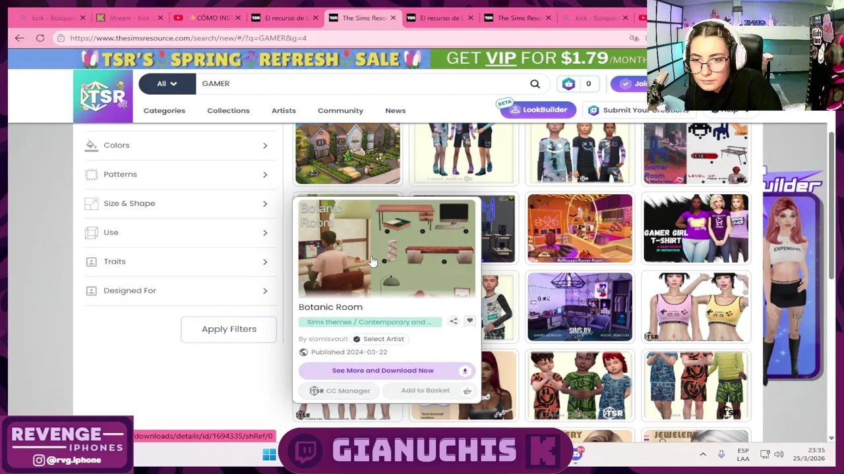
Task: Share the Botanic Room item
Action: [454, 321]
